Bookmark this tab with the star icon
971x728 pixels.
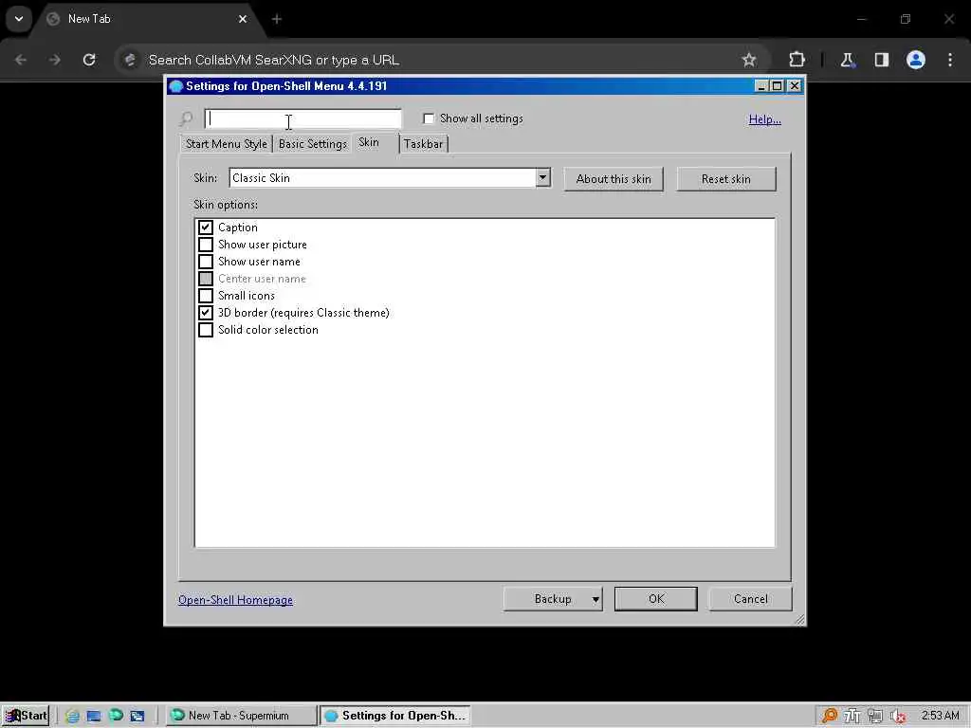[749, 60]
